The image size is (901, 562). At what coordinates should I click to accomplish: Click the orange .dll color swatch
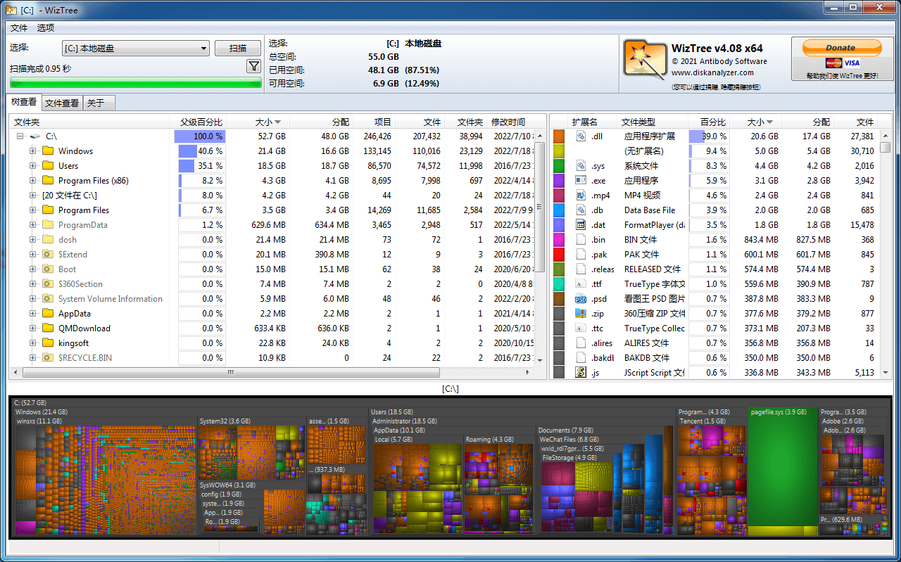coord(559,136)
